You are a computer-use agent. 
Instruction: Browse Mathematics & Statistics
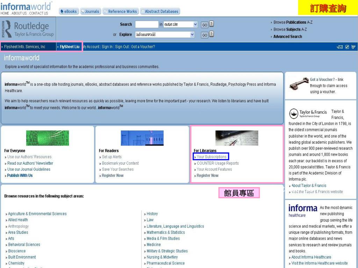166,232
